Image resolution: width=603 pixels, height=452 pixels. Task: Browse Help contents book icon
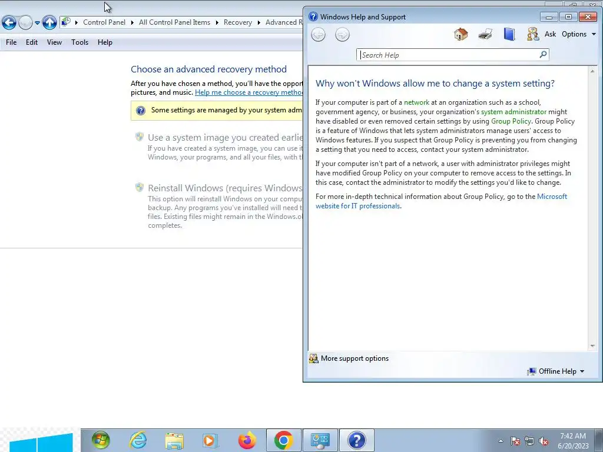click(509, 34)
